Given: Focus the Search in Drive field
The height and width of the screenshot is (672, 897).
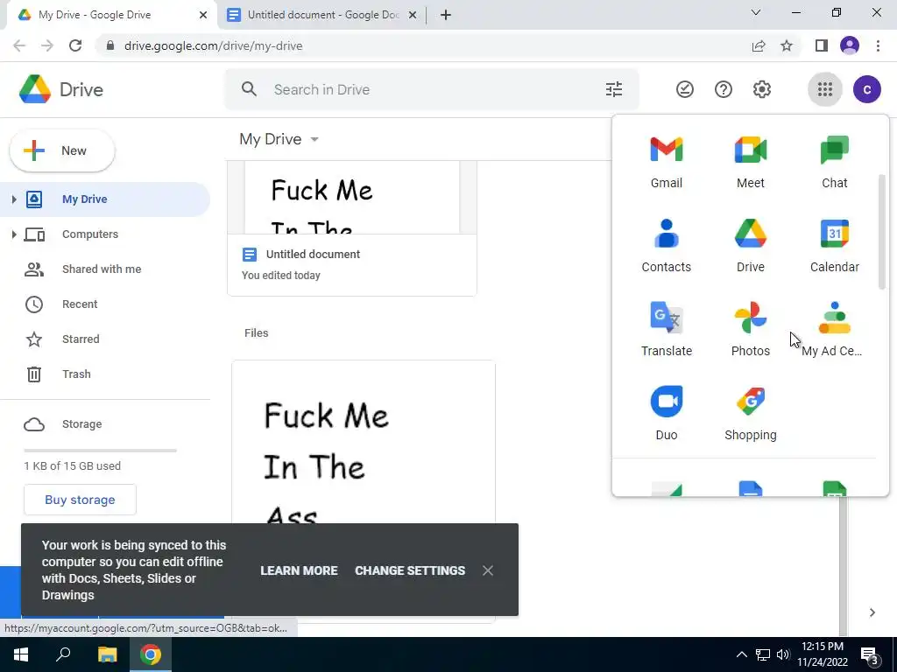Looking at the screenshot, I should coord(431,89).
